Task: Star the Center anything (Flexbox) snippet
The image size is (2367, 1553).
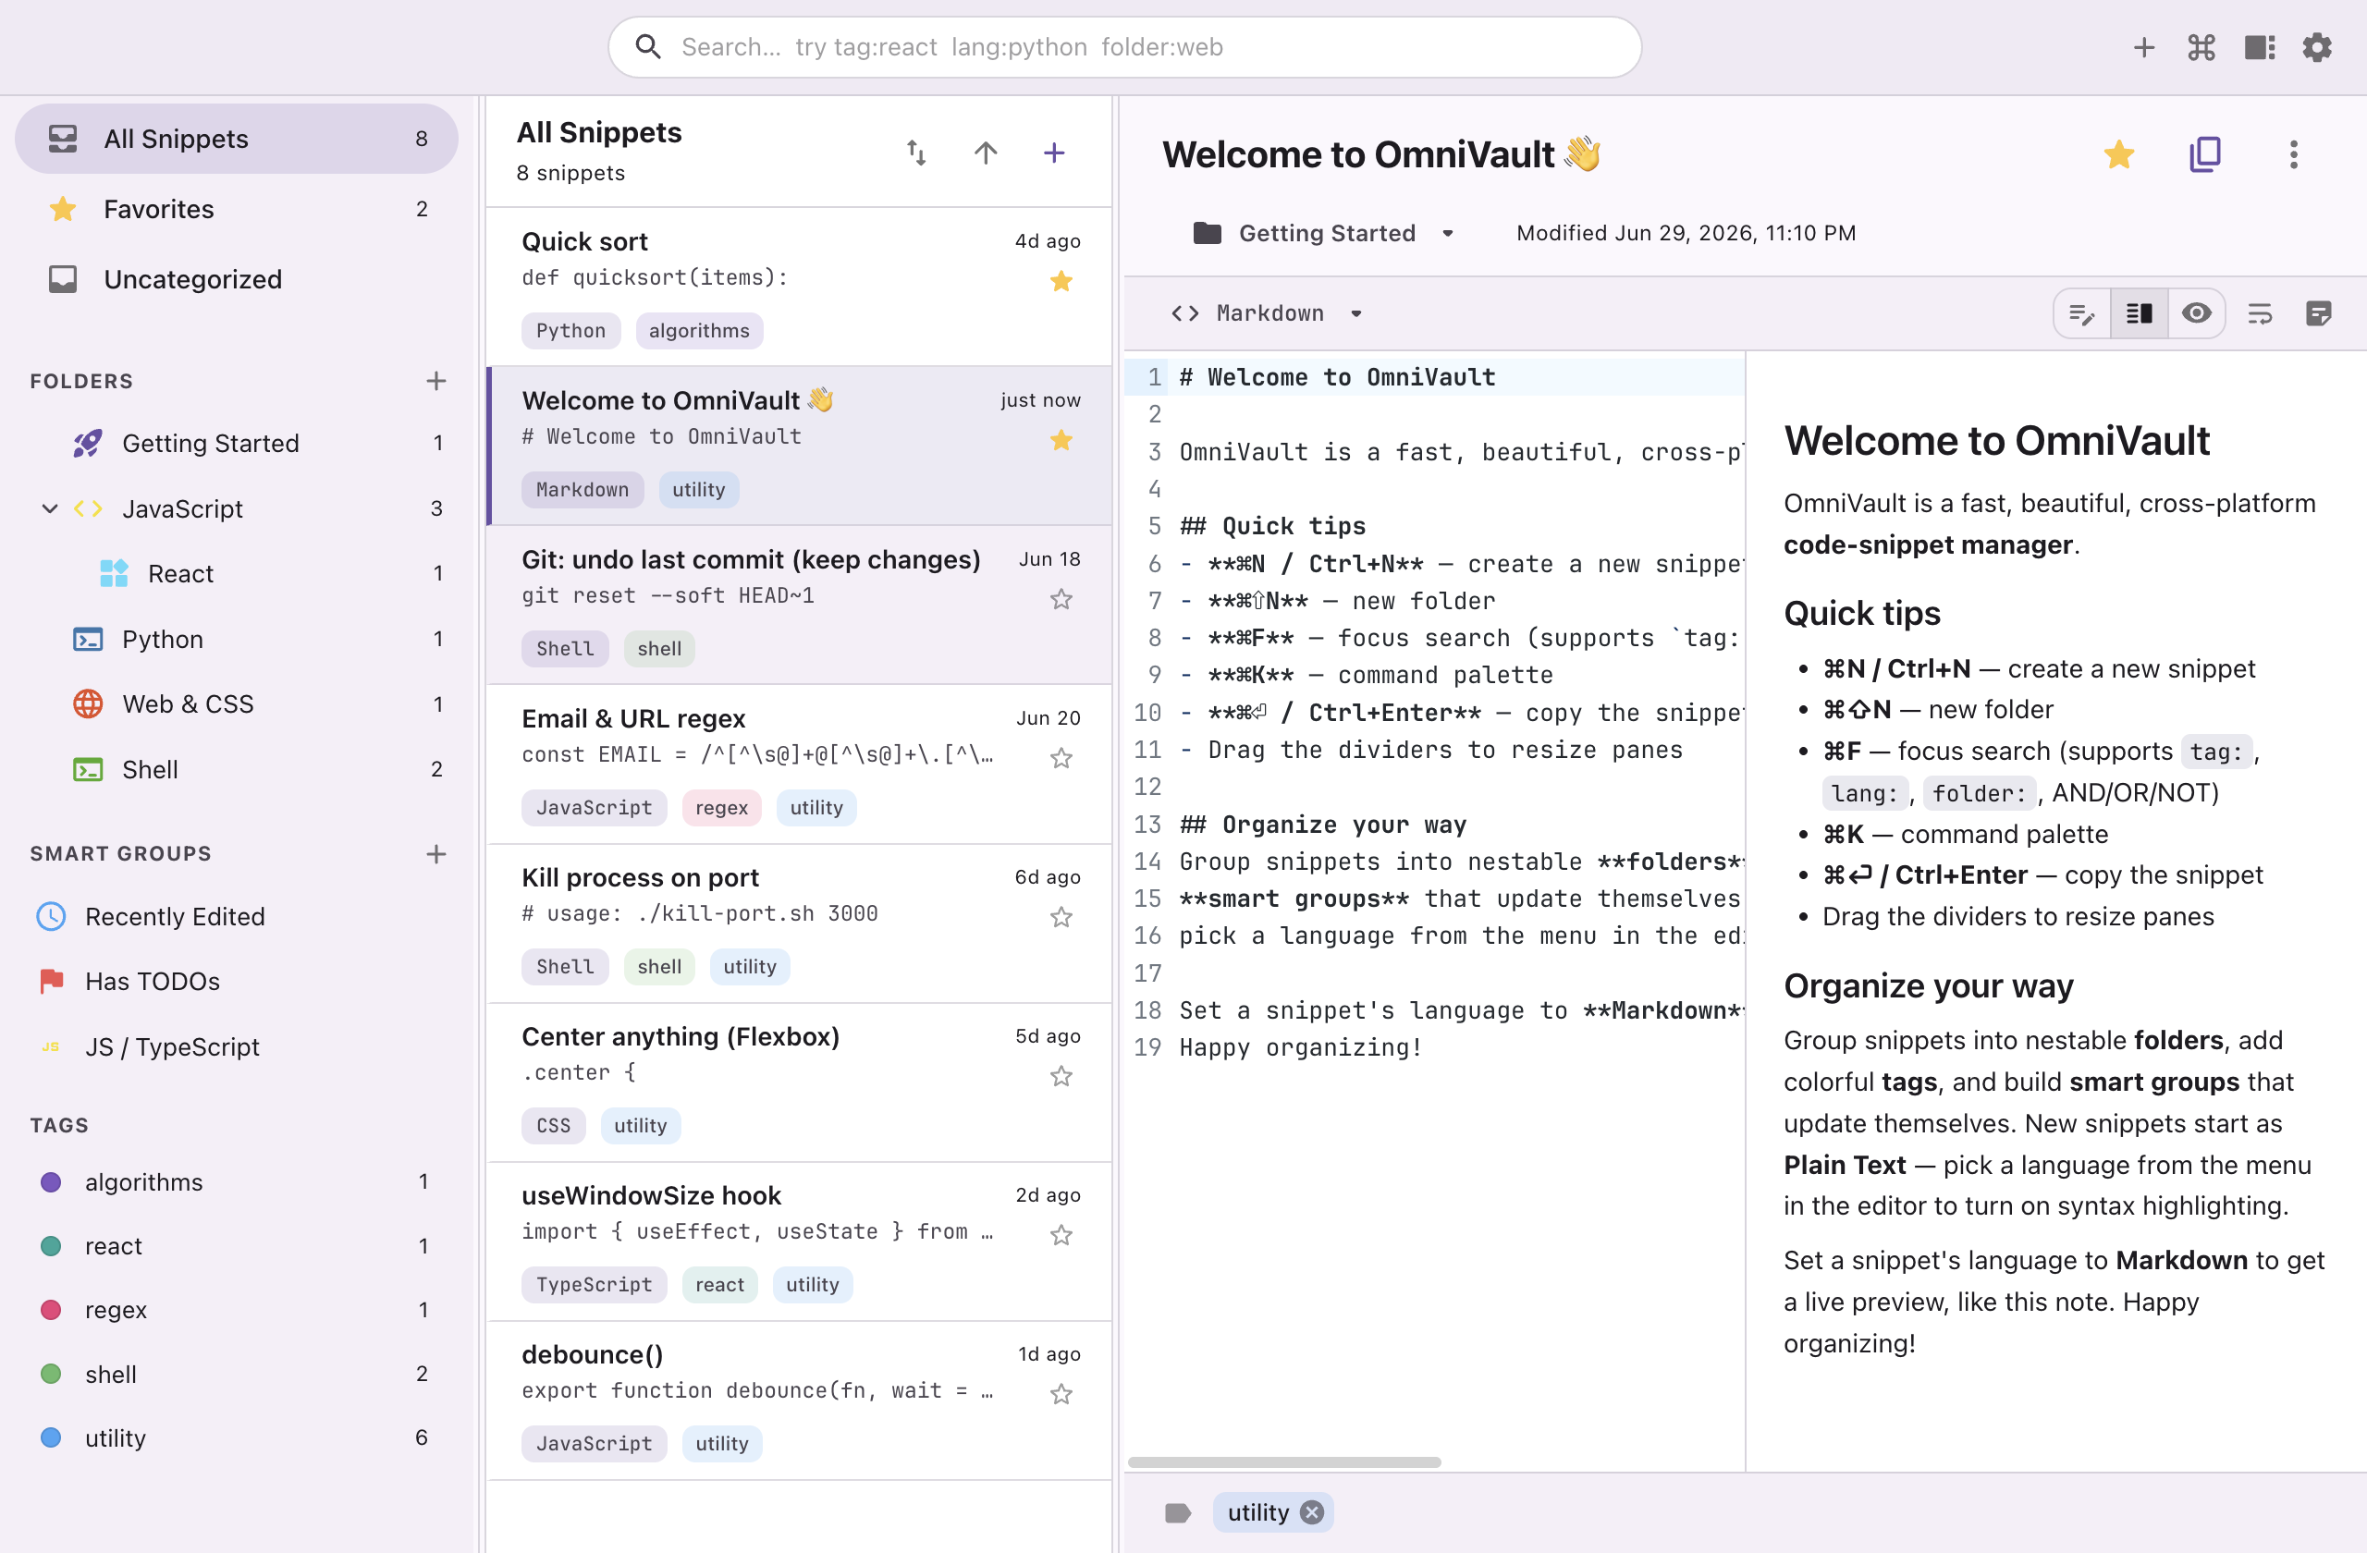Action: [x=1061, y=1076]
